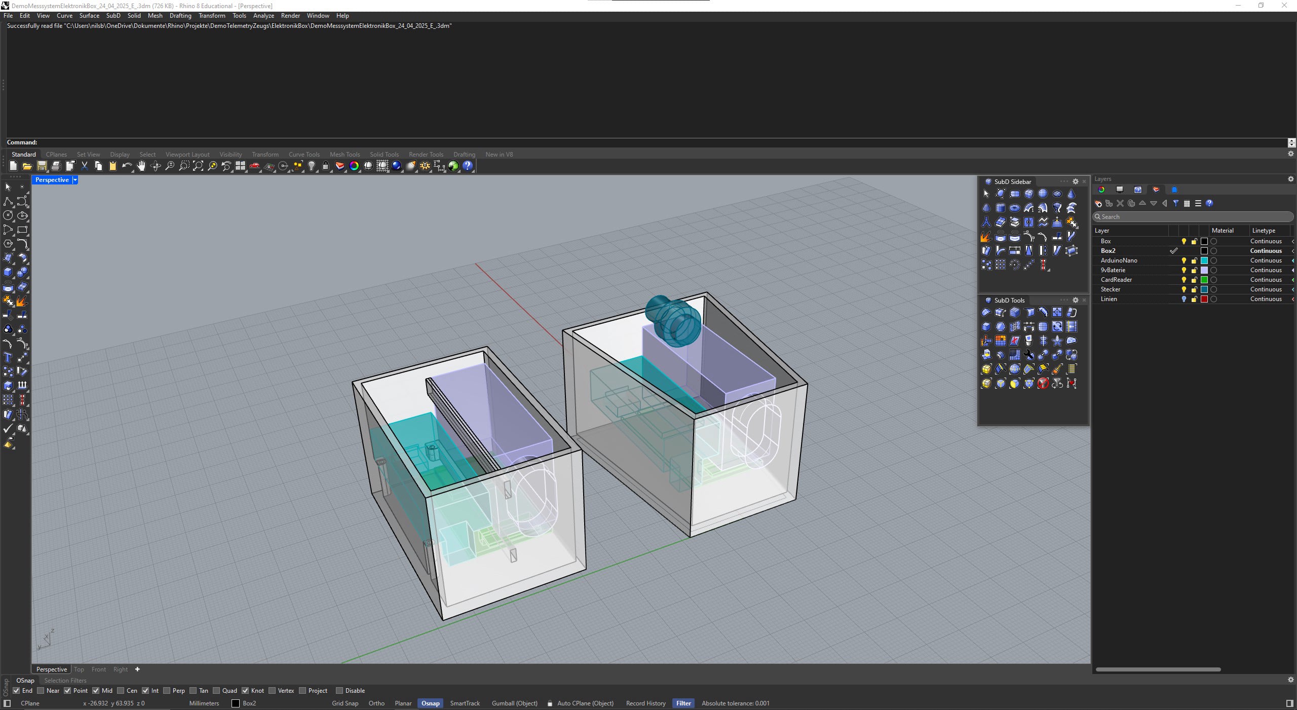This screenshot has width=1297, height=710.
Task: Click the Undo arrow icon
Action: 126,166
